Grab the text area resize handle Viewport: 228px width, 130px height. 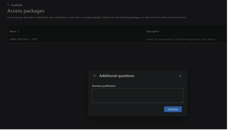pyautogui.click(x=183, y=102)
